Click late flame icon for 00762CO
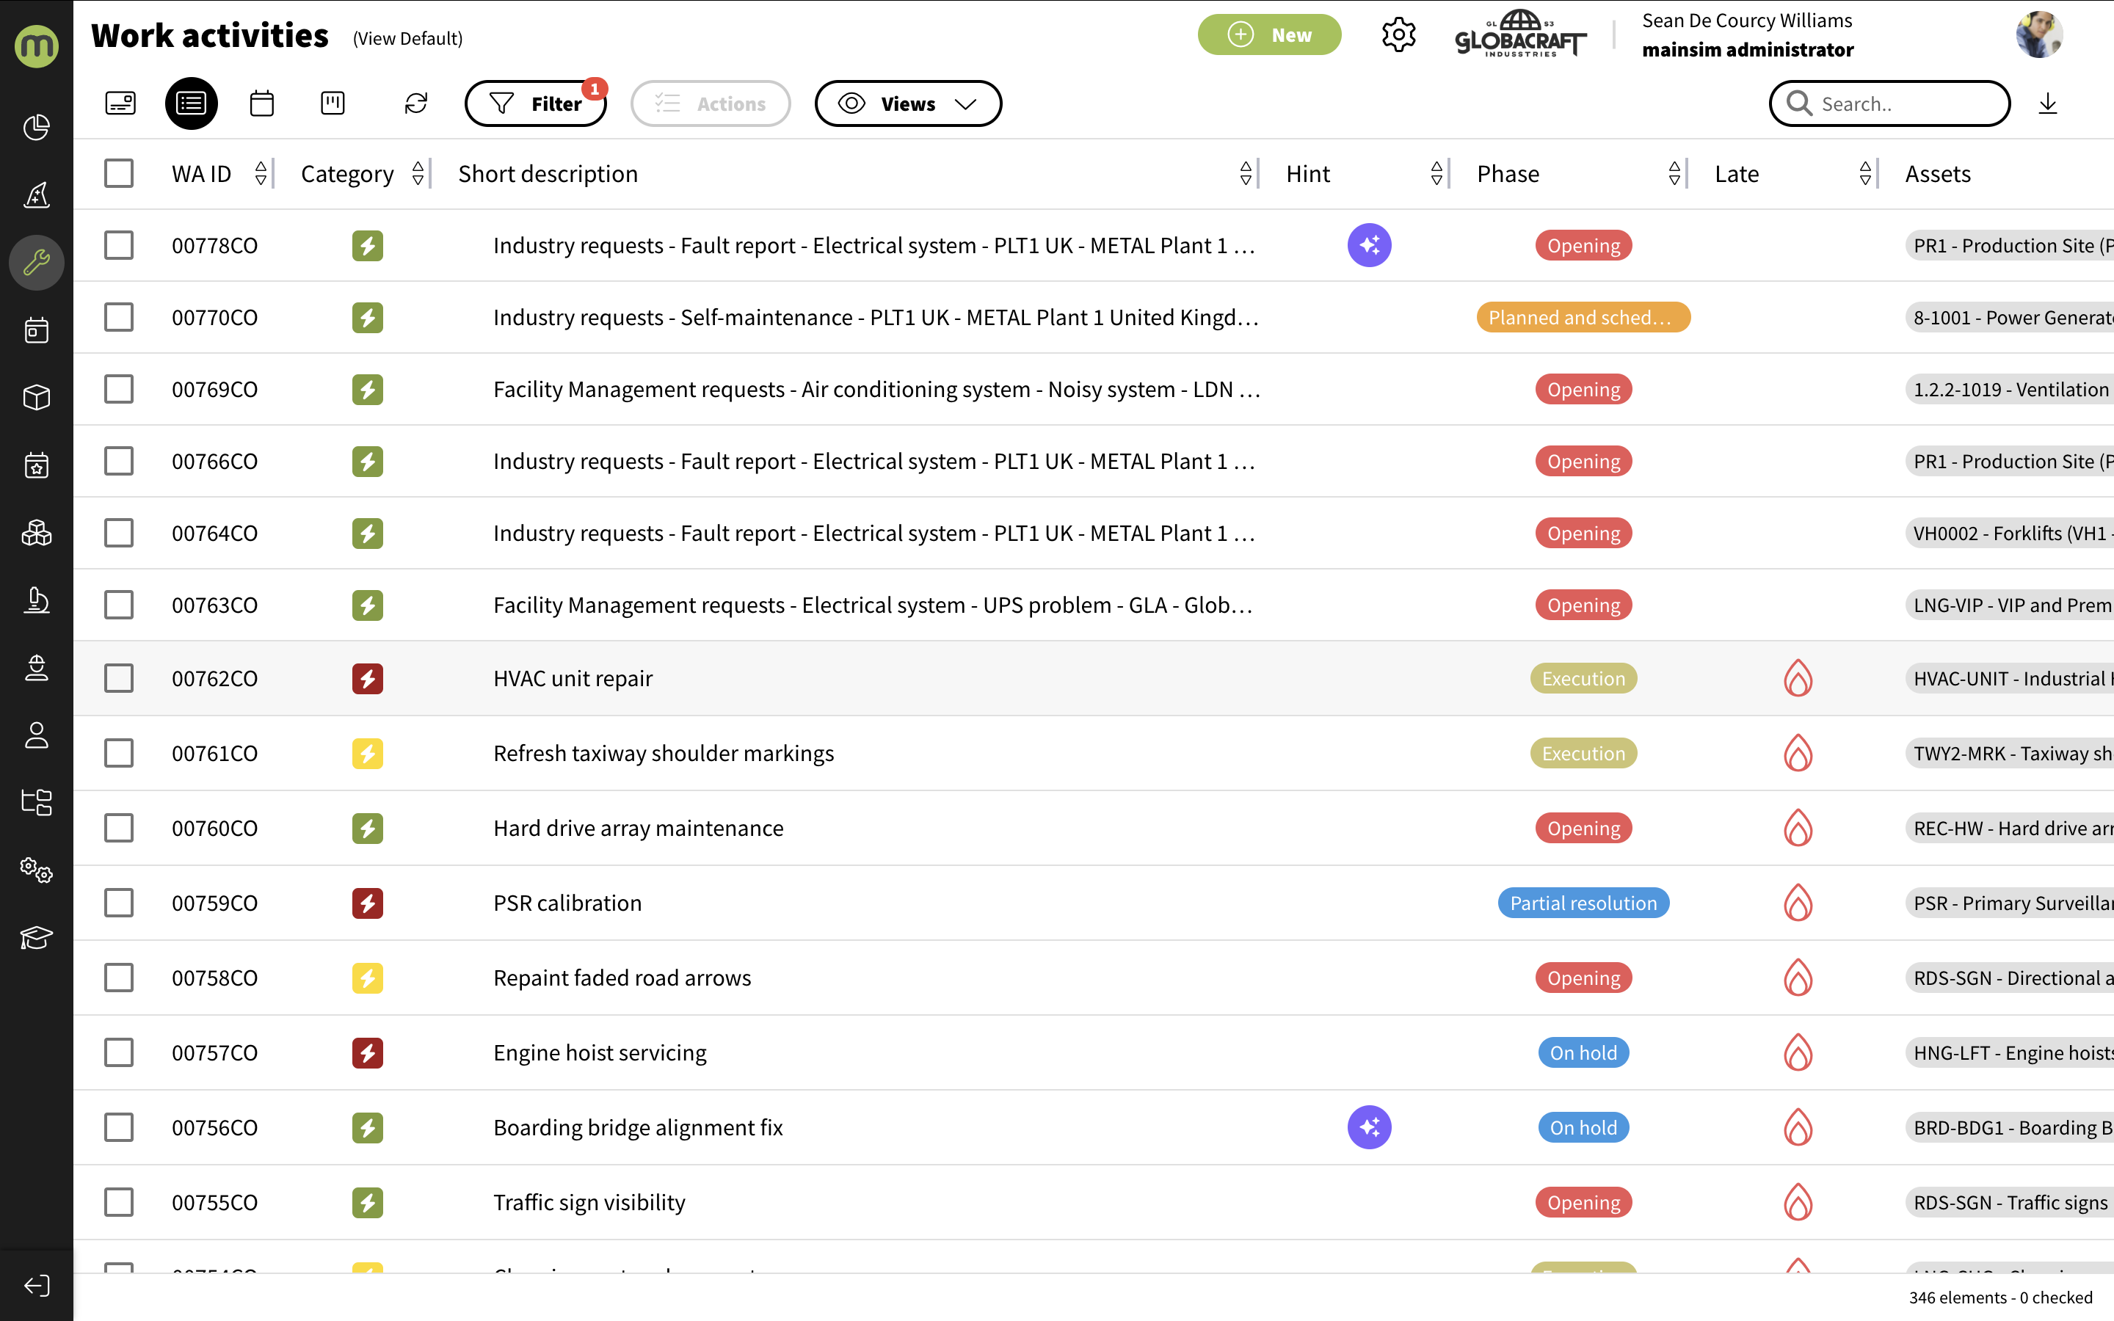The height and width of the screenshot is (1321, 2114). pos(1798,678)
